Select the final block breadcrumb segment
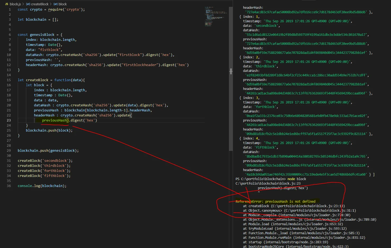 pyautogui.click(x=62, y=4)
